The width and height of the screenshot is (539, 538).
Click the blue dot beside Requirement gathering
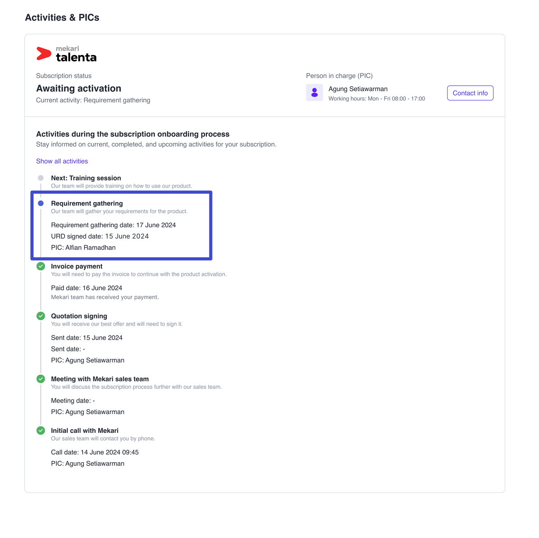[41, 203]
